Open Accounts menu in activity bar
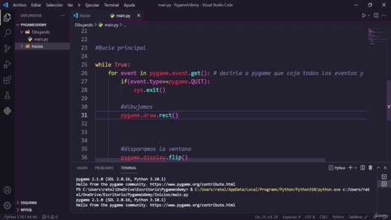 7,190
